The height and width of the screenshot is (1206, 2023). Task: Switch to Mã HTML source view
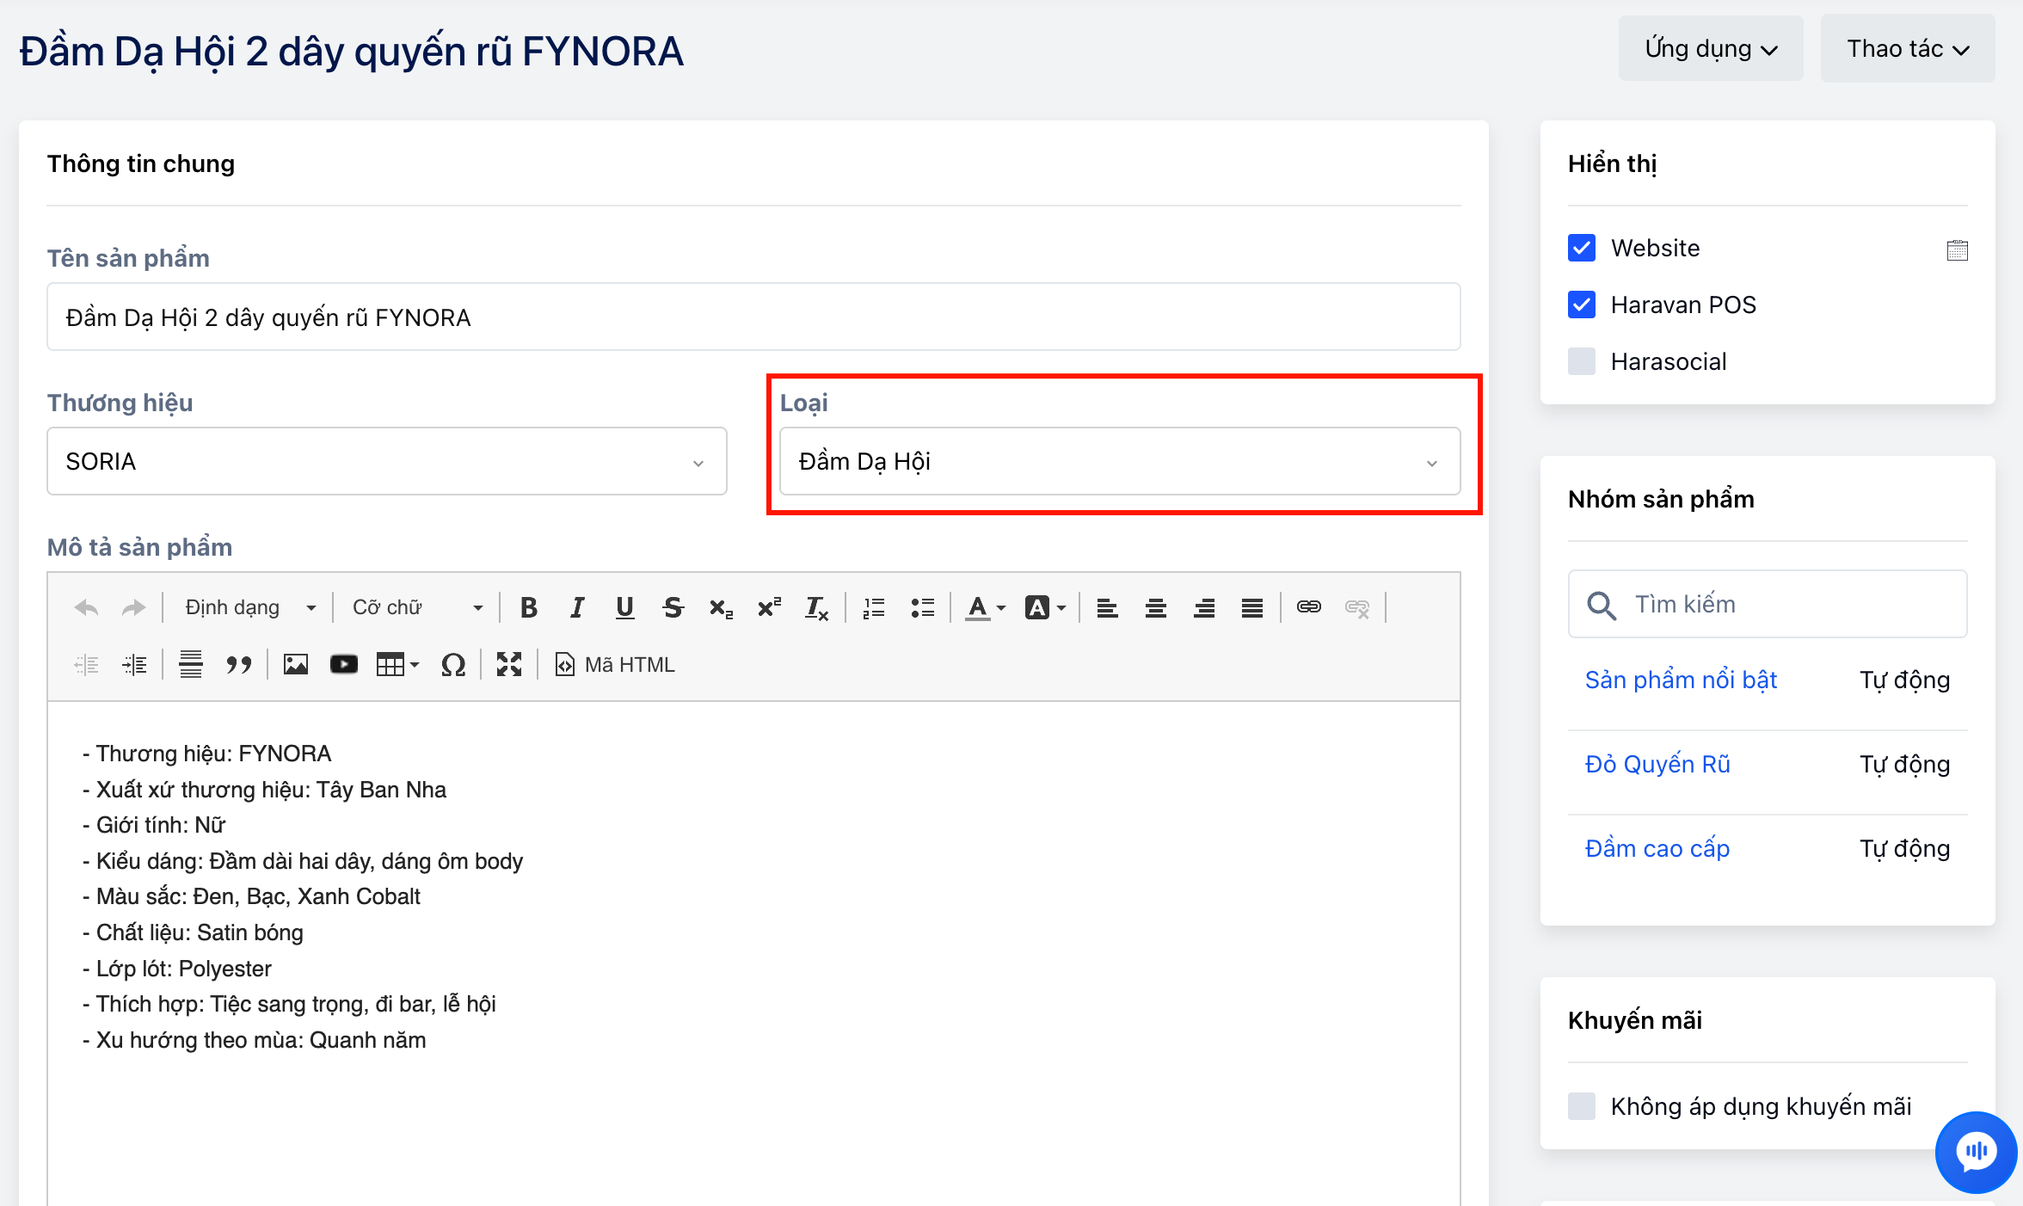point(616,665)
